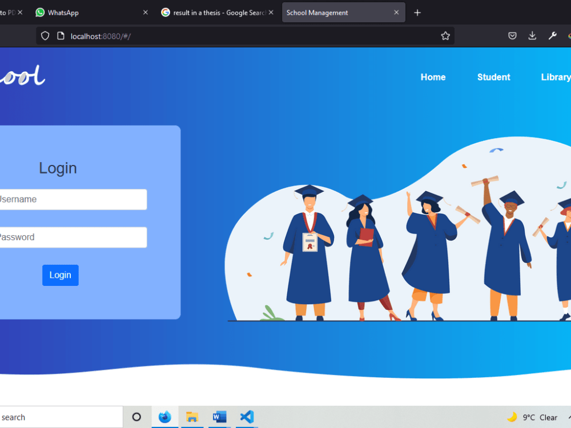Bookmark this page with the star icon
Viewport: 571px width, 428px height.
tap(445, 35)
